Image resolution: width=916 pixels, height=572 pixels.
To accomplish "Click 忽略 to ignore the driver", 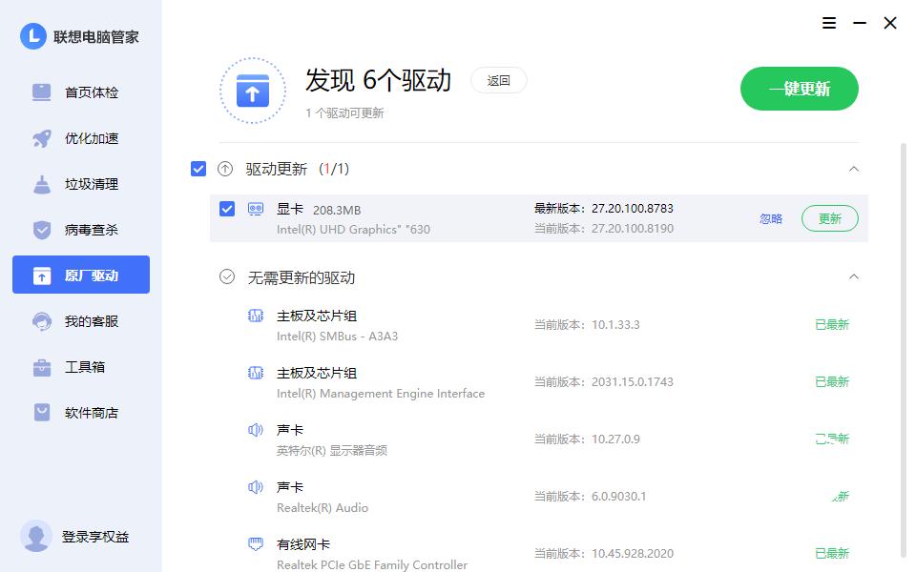I will (x=770, y=218).
